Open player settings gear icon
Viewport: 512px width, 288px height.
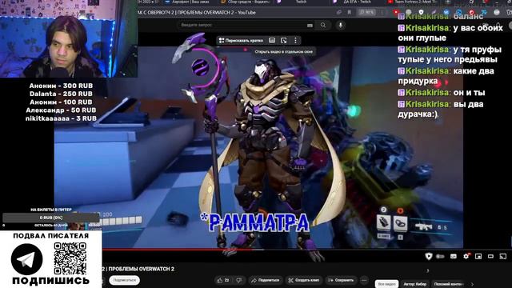466,256
